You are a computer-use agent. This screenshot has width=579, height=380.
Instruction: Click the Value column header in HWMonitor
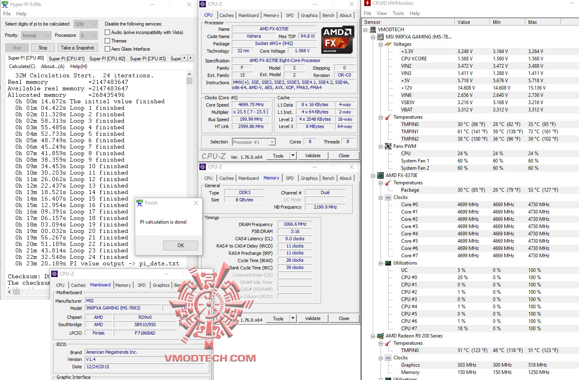(472, 22)
